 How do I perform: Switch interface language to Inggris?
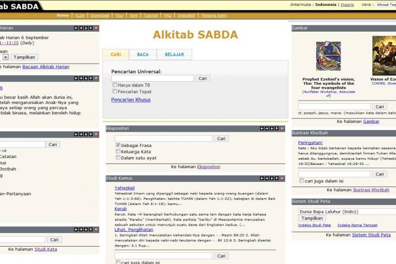(347, 5)
